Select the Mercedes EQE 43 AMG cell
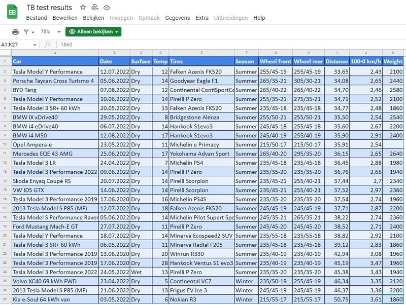The image size is (406, 305). point(55,154)
